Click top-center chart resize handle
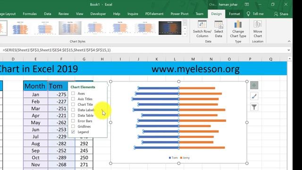The height and width of the screenshot is (170, 302). [x=179, y=82]
